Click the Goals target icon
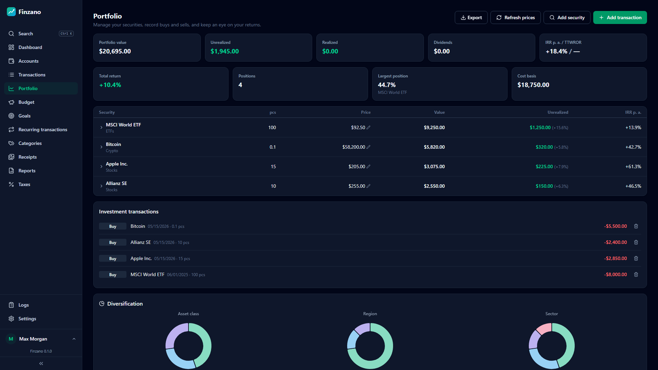This screenshot has width=658, height=370. (x=11, y=116)
